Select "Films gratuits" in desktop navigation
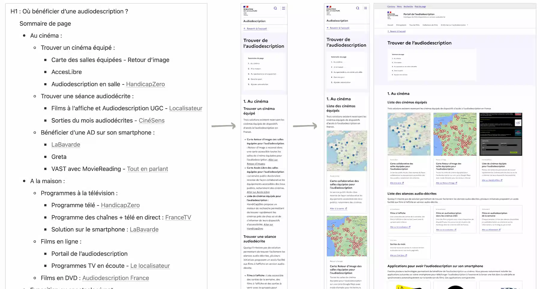The height and width of the screenshot is (289, 540). [401, 25]
